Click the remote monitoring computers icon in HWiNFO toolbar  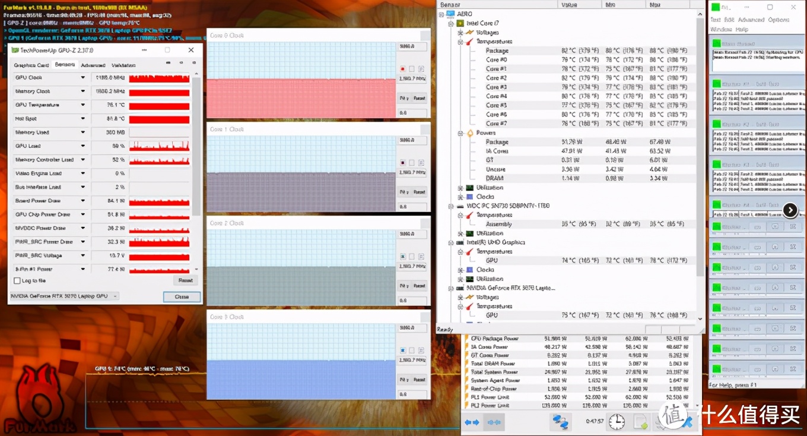click(560, 421)
